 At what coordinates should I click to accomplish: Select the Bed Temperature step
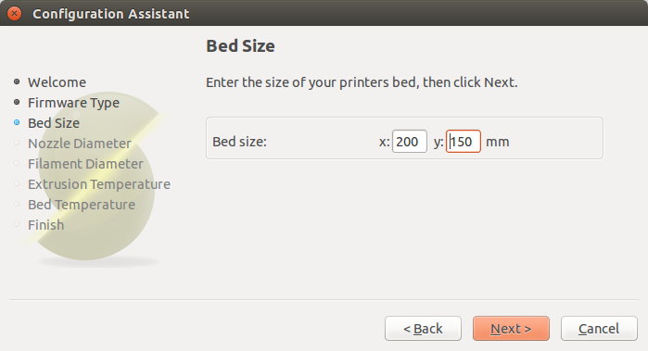tap(82, 205)
